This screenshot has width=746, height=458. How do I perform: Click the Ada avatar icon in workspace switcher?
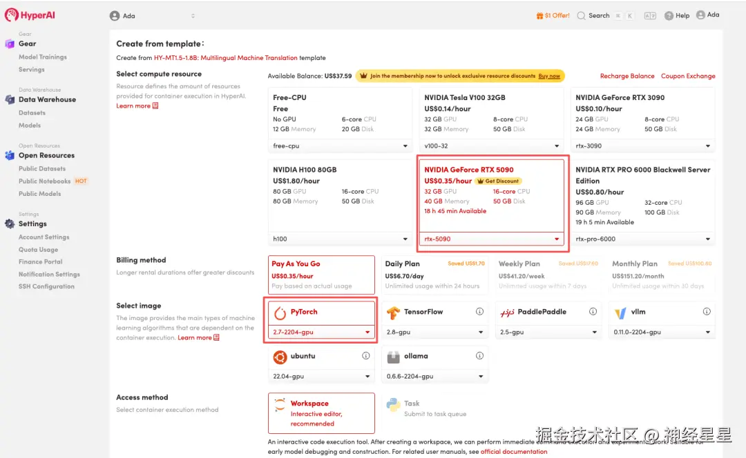(115, 16)
